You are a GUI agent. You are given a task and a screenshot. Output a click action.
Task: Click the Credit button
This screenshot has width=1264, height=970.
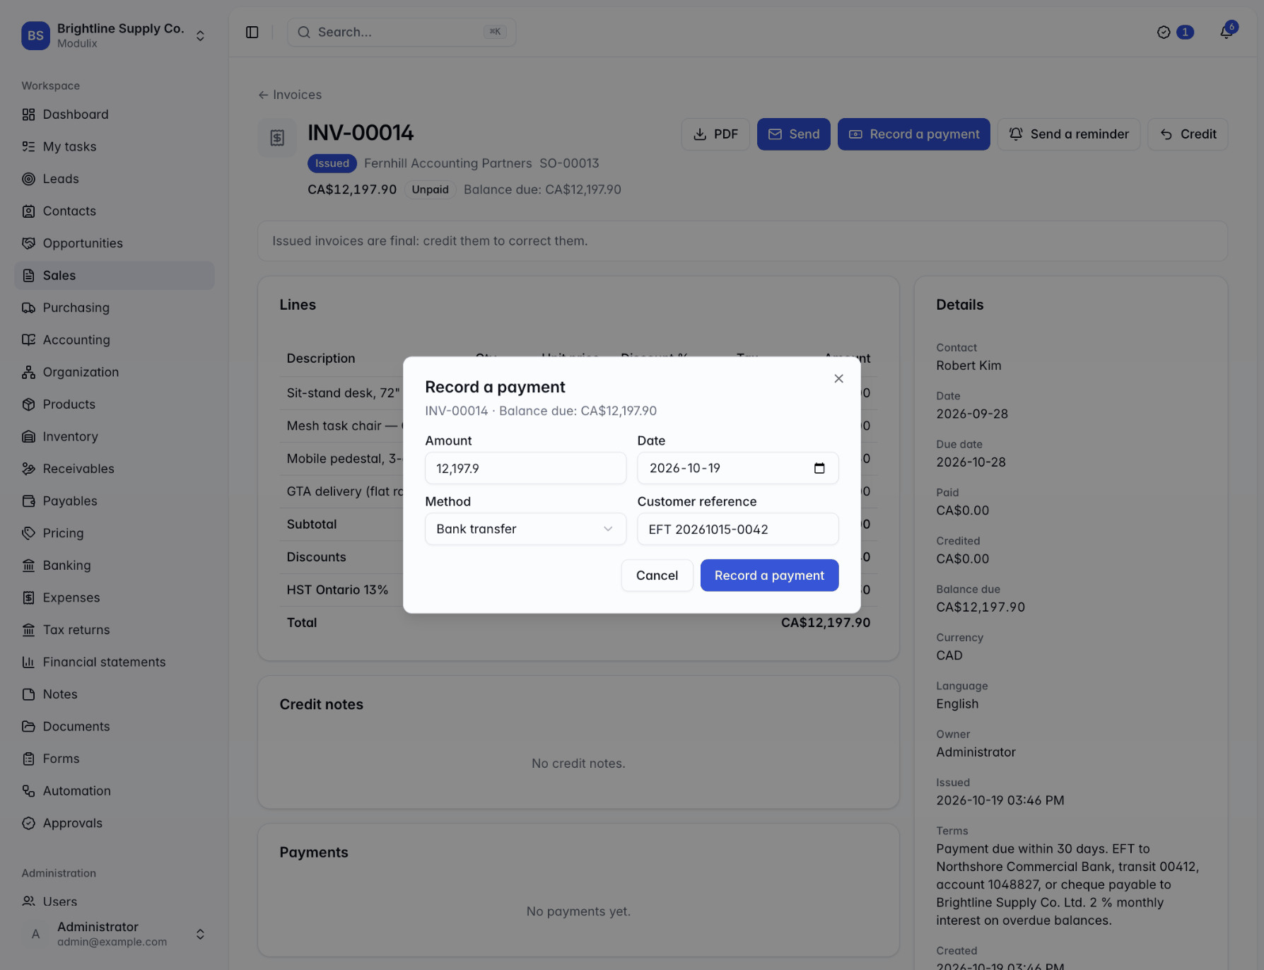(1188, 134)
